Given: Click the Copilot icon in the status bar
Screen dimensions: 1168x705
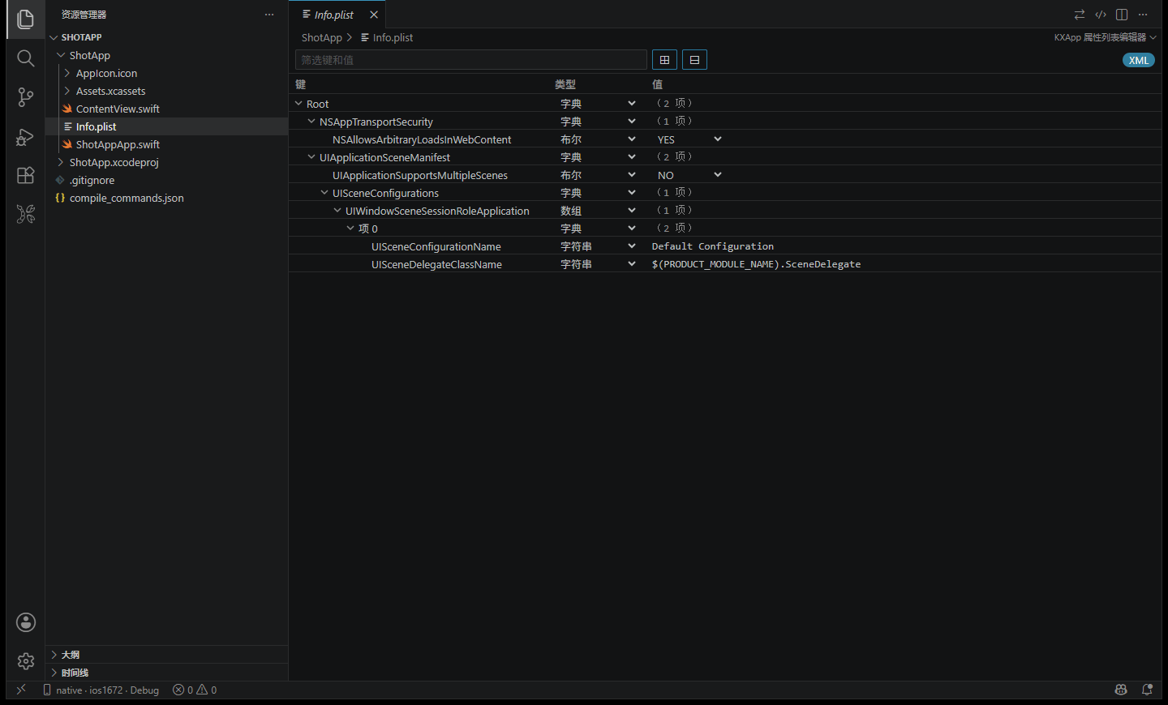Looking at the screenshot, I should click(x=1121, y=690).
